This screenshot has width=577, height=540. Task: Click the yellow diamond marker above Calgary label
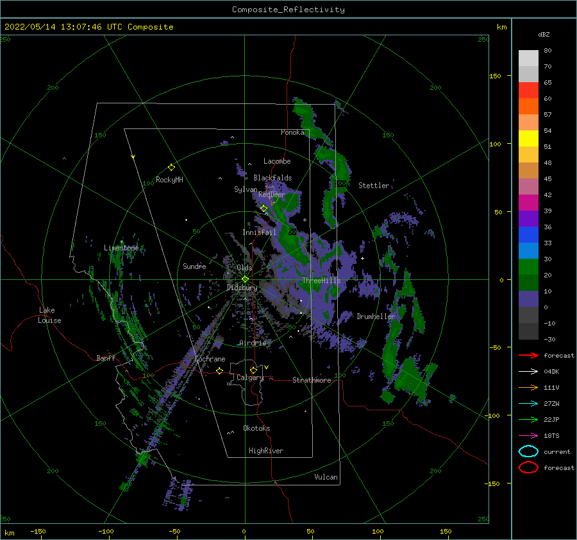tap(253, 370)
